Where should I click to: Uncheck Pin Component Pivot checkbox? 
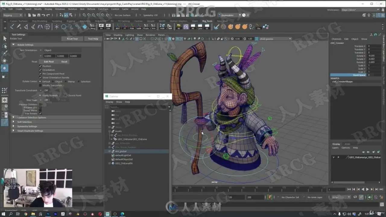point(40,74)
